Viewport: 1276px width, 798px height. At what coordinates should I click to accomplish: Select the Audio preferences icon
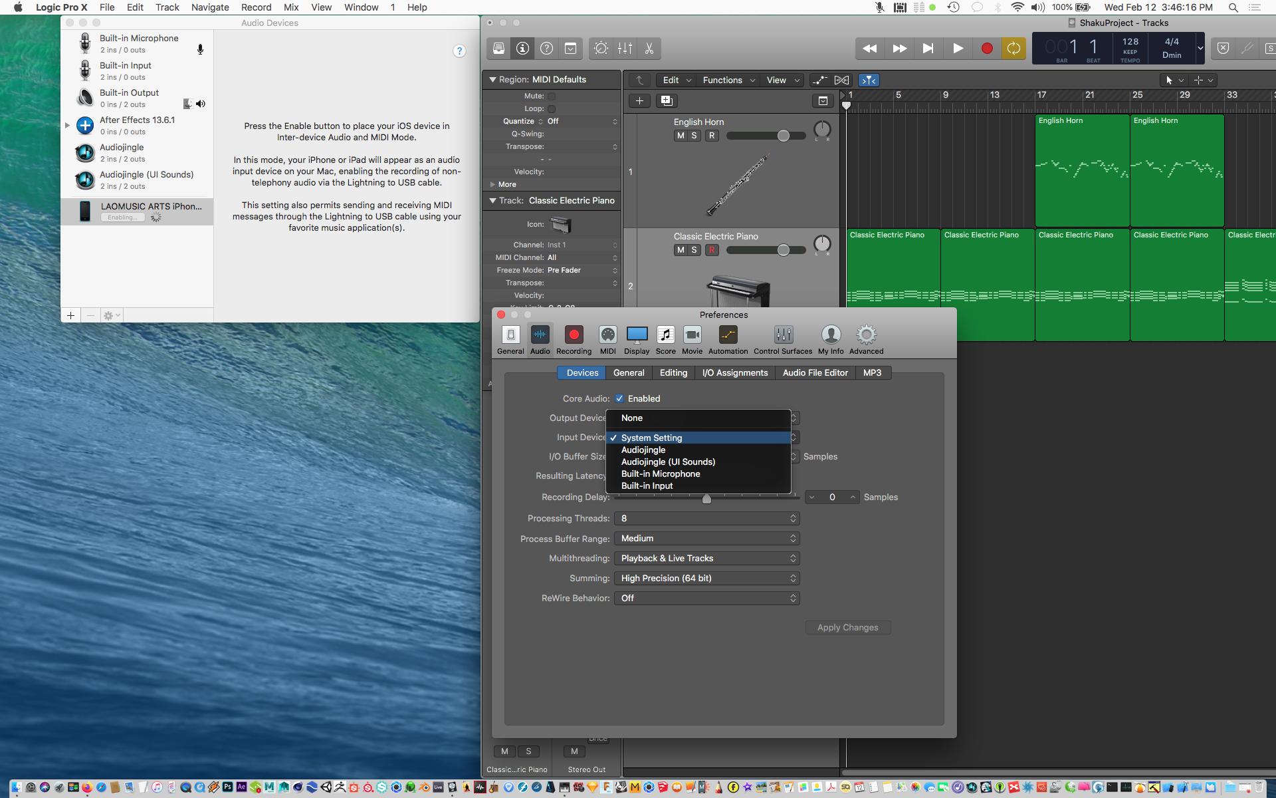[540, 340]
